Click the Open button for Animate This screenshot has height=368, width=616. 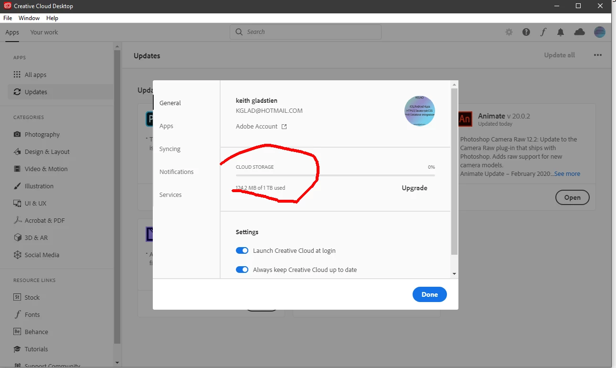tap(573, 197)
